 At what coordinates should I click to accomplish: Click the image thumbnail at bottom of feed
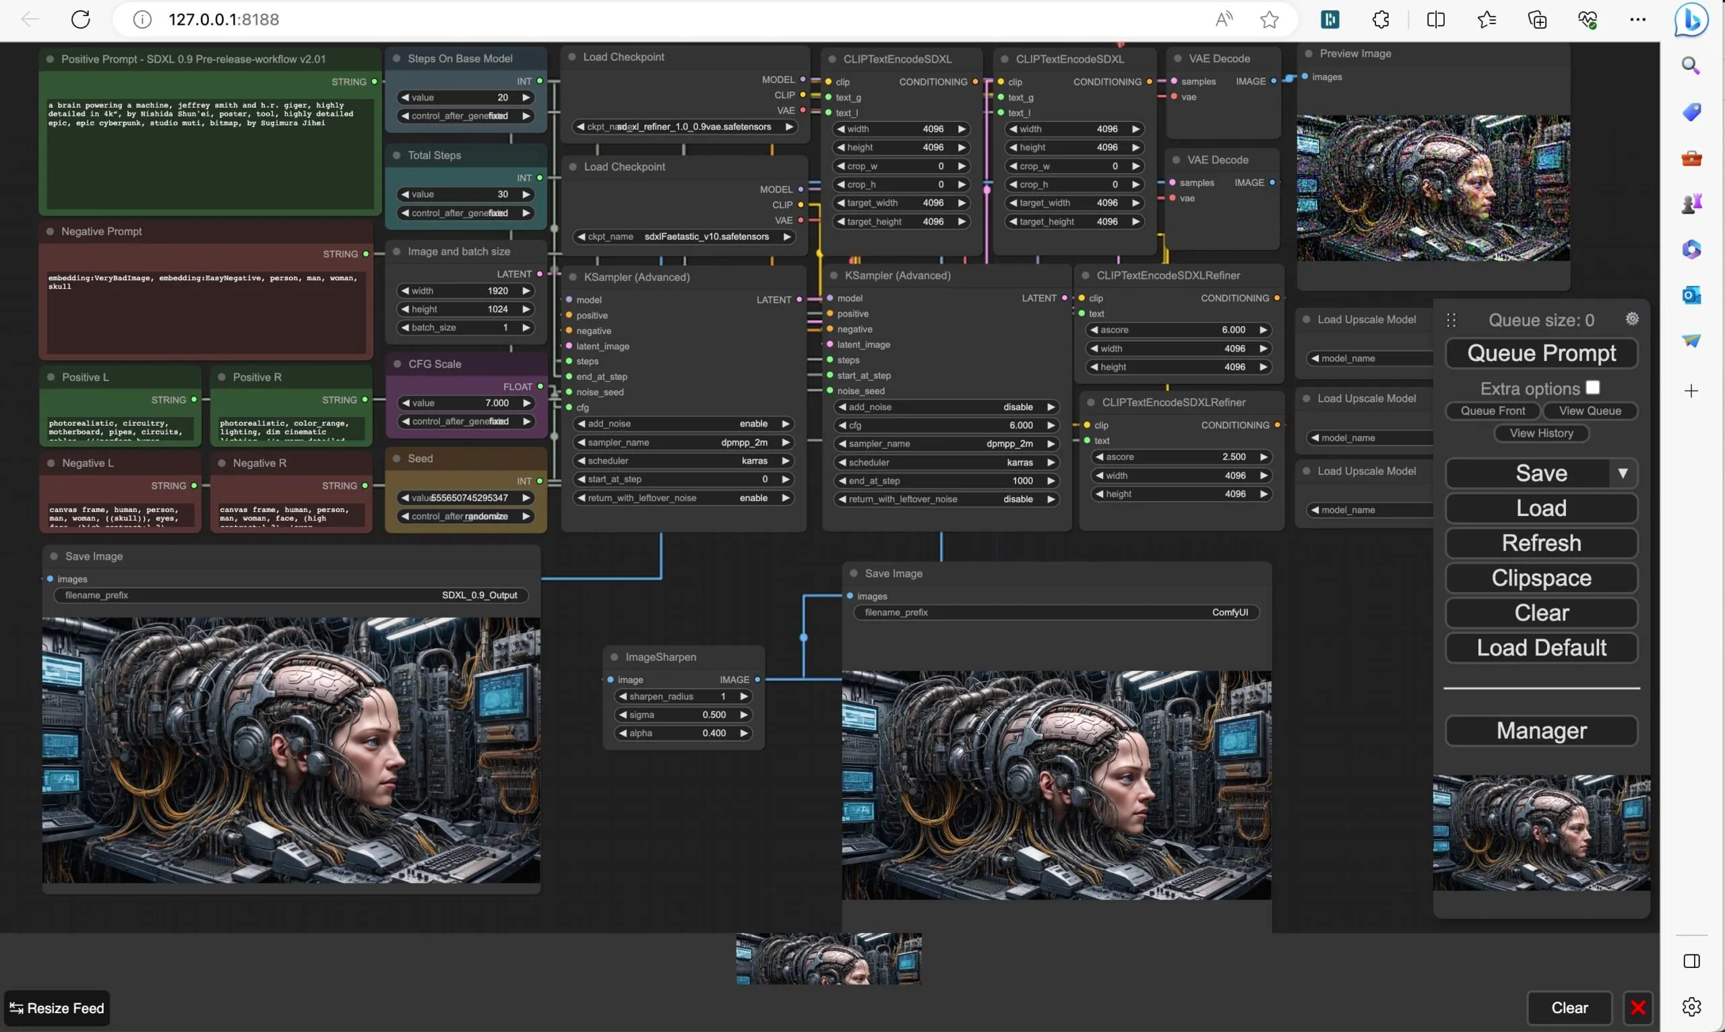[827, 959]
